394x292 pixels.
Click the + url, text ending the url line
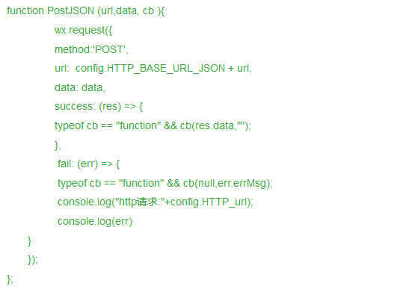click(x=240, y=68)
